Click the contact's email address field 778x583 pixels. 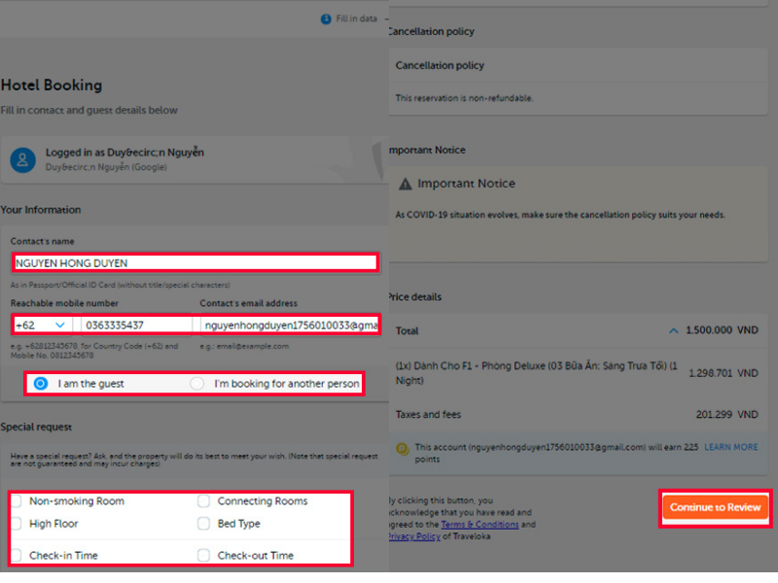290,326
